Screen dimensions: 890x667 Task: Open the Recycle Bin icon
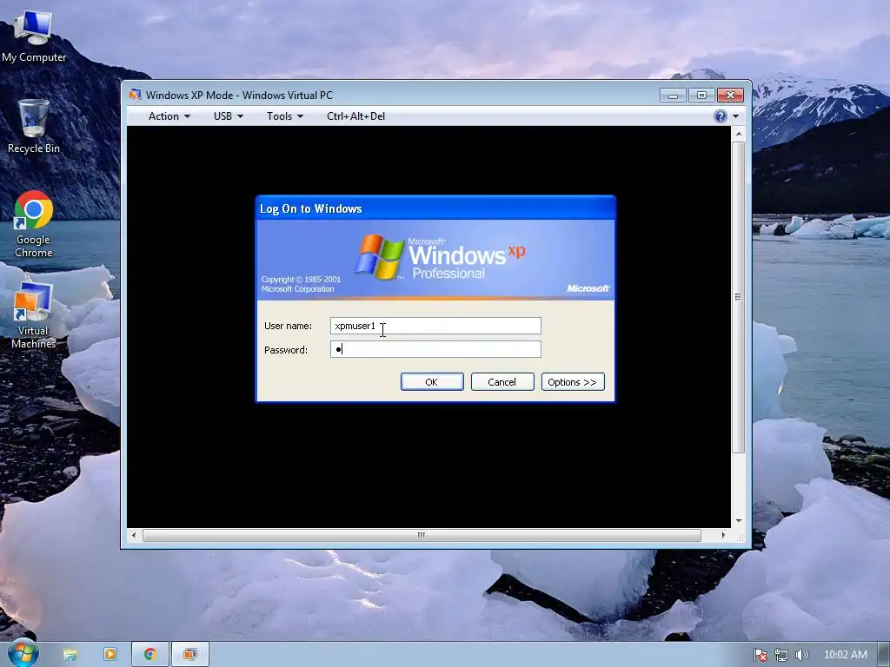(x=33, y=126)
